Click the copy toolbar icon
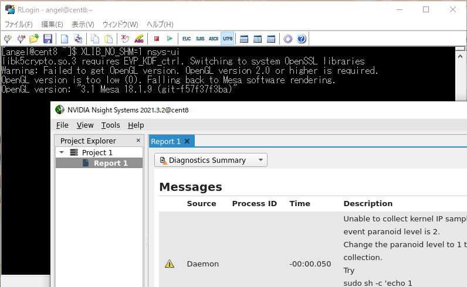The width and height of the screenshot is (467, 287). tap(95, 39)
